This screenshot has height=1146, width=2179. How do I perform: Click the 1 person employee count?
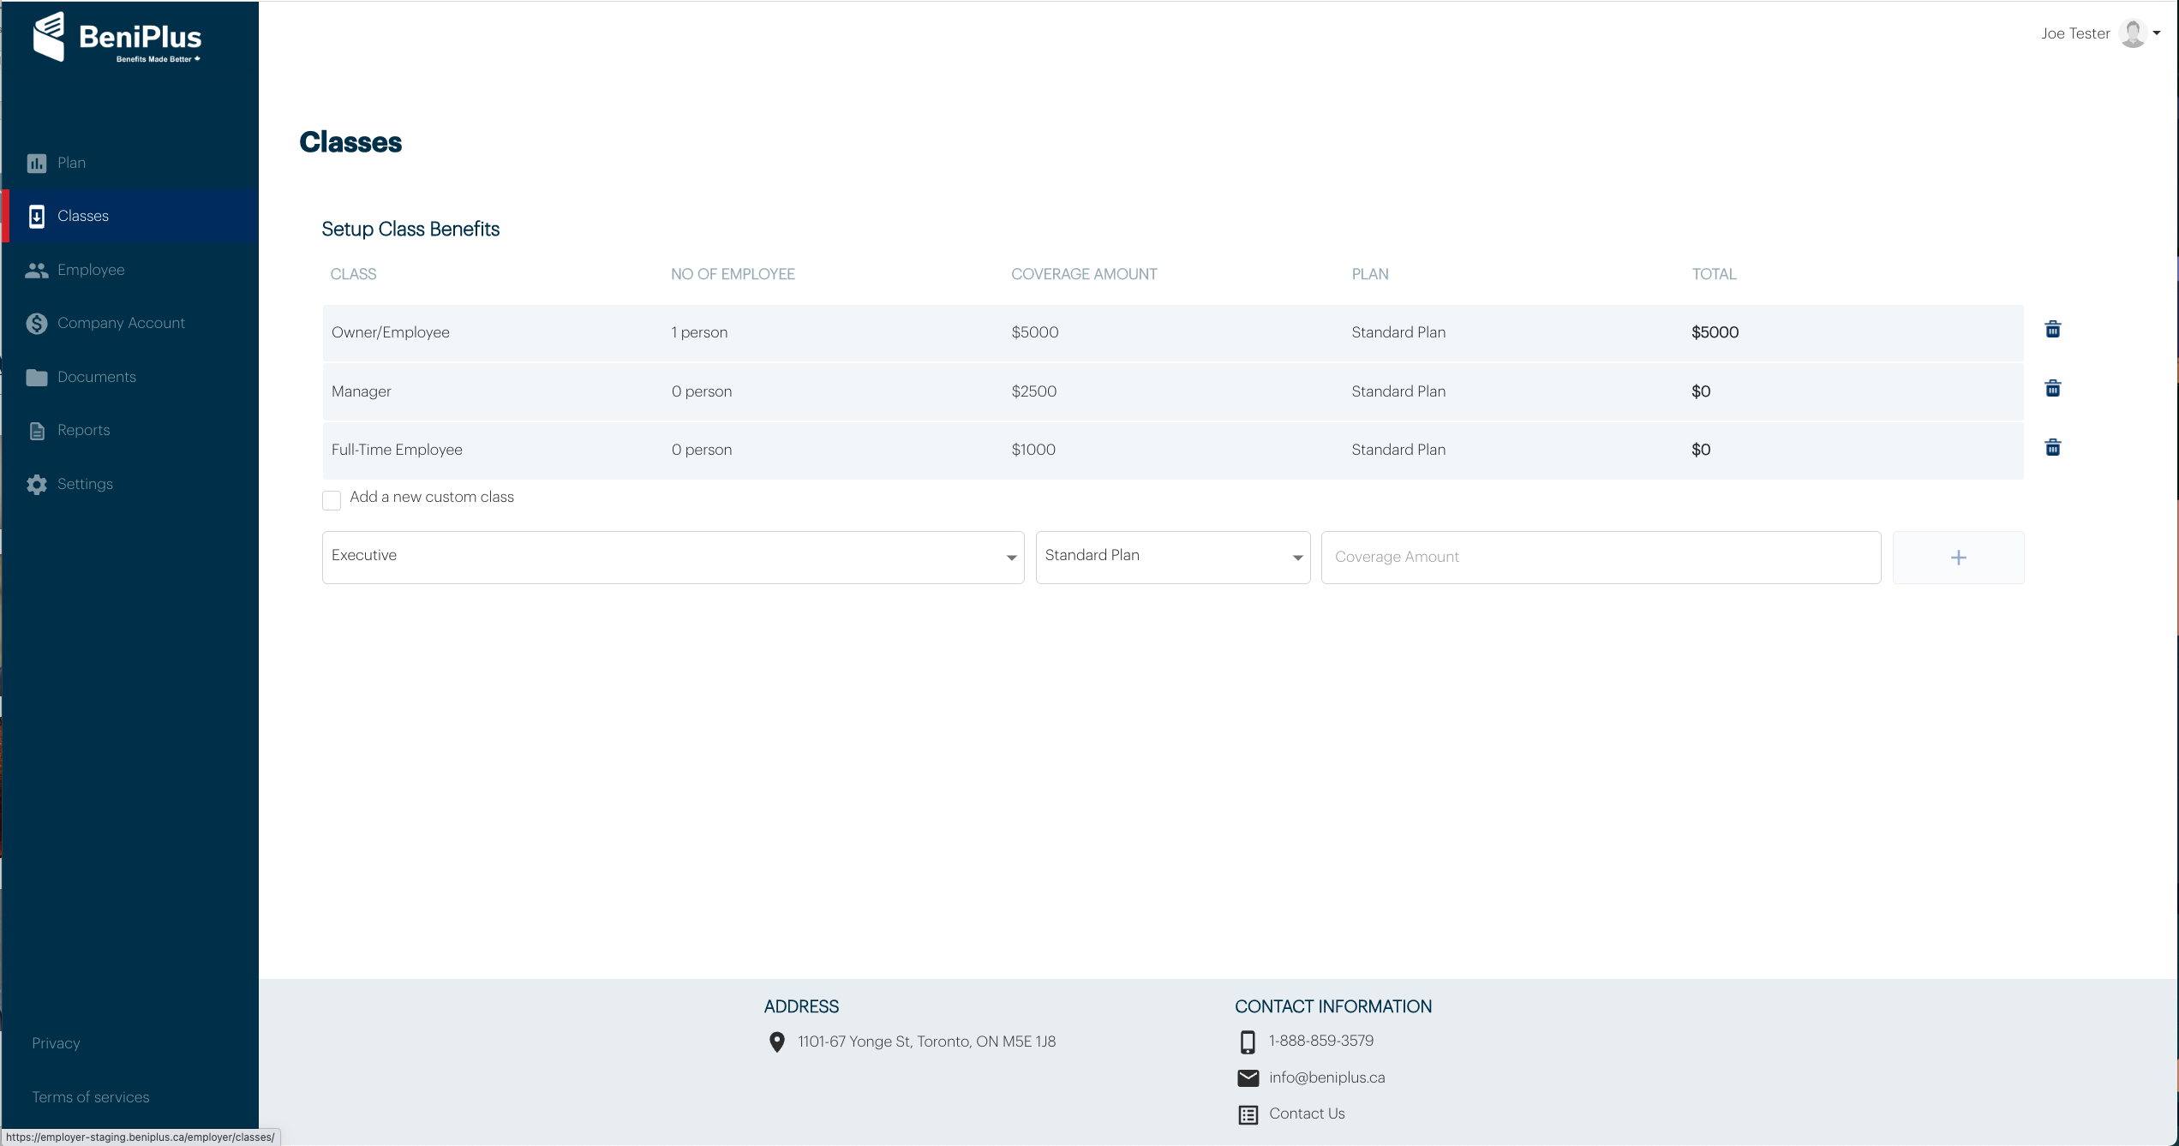[699, 332]
